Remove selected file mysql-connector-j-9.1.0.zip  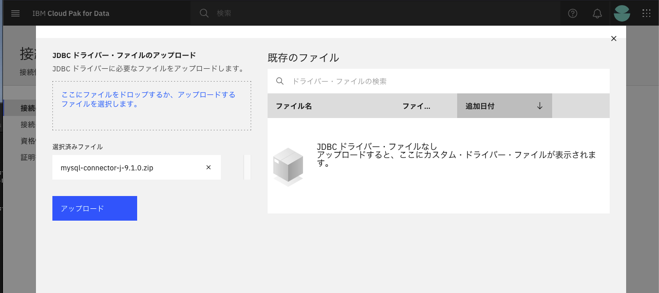click(209, 167)
